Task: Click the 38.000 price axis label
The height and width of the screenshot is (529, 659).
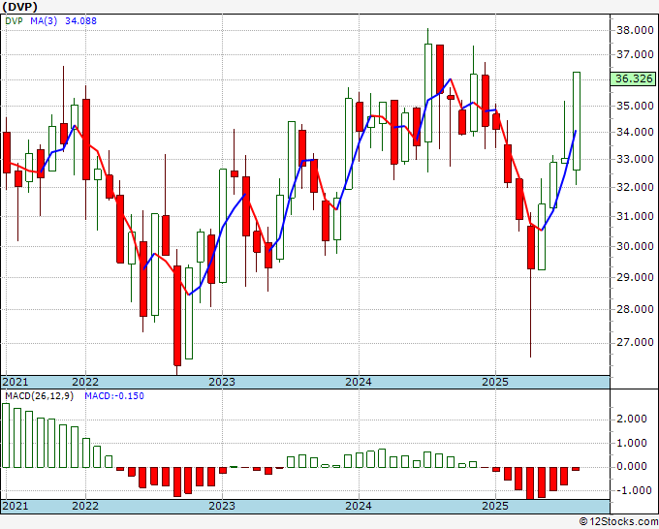Action: click(x=635, y=30)
